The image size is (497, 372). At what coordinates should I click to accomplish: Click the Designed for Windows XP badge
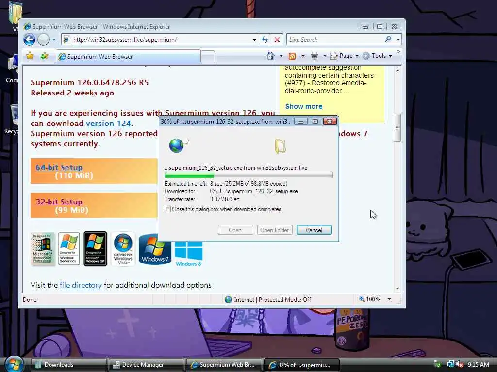pyautogui.click(x=96, y=248)
